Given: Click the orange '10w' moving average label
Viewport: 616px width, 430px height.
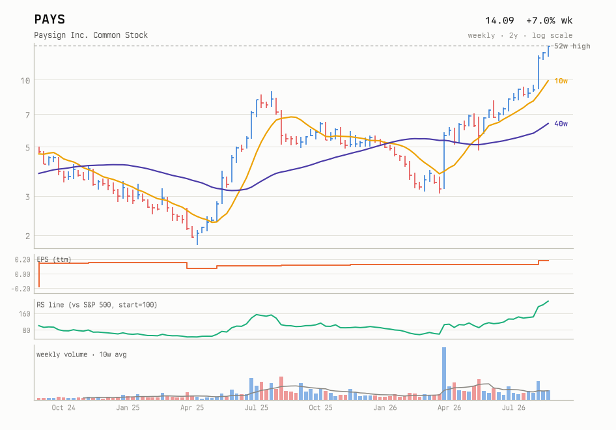Looking at the screenshot, I should tap(561, 81).
